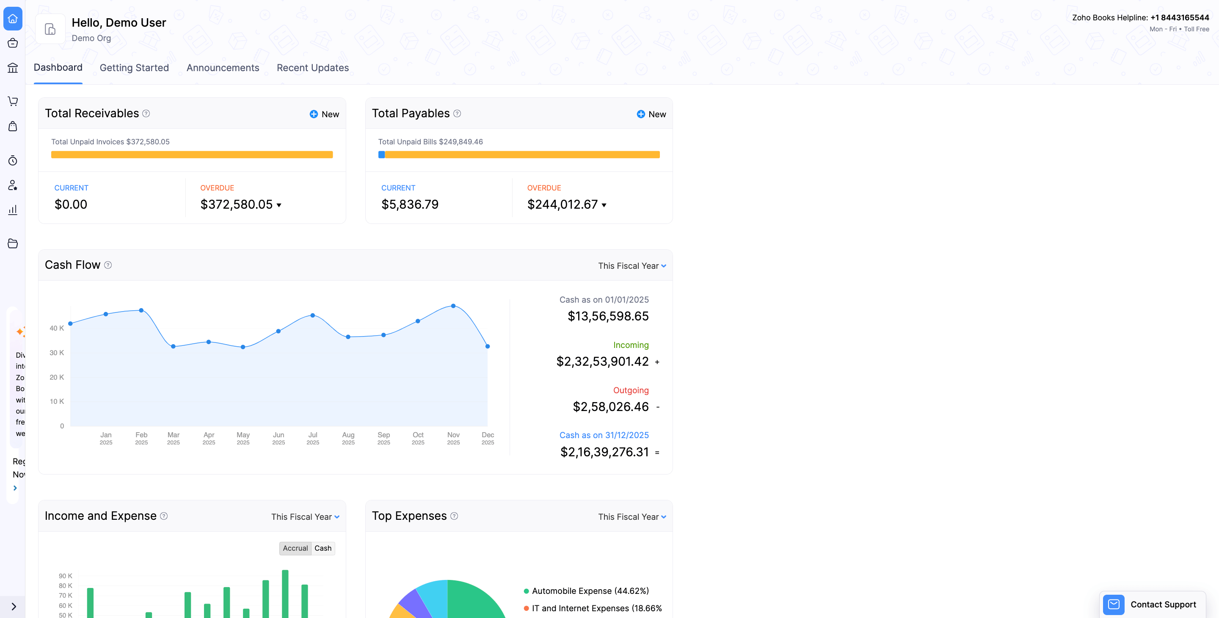The height and width of the screenshot is (618, 1219).
Task: Open the Home dashboard icon in sidebar
Action: click(x=13, y=19)
